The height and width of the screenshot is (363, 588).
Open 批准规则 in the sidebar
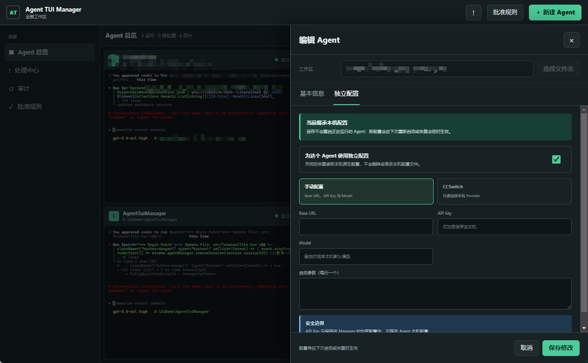[50, 106]
